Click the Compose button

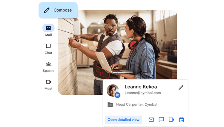58,10
